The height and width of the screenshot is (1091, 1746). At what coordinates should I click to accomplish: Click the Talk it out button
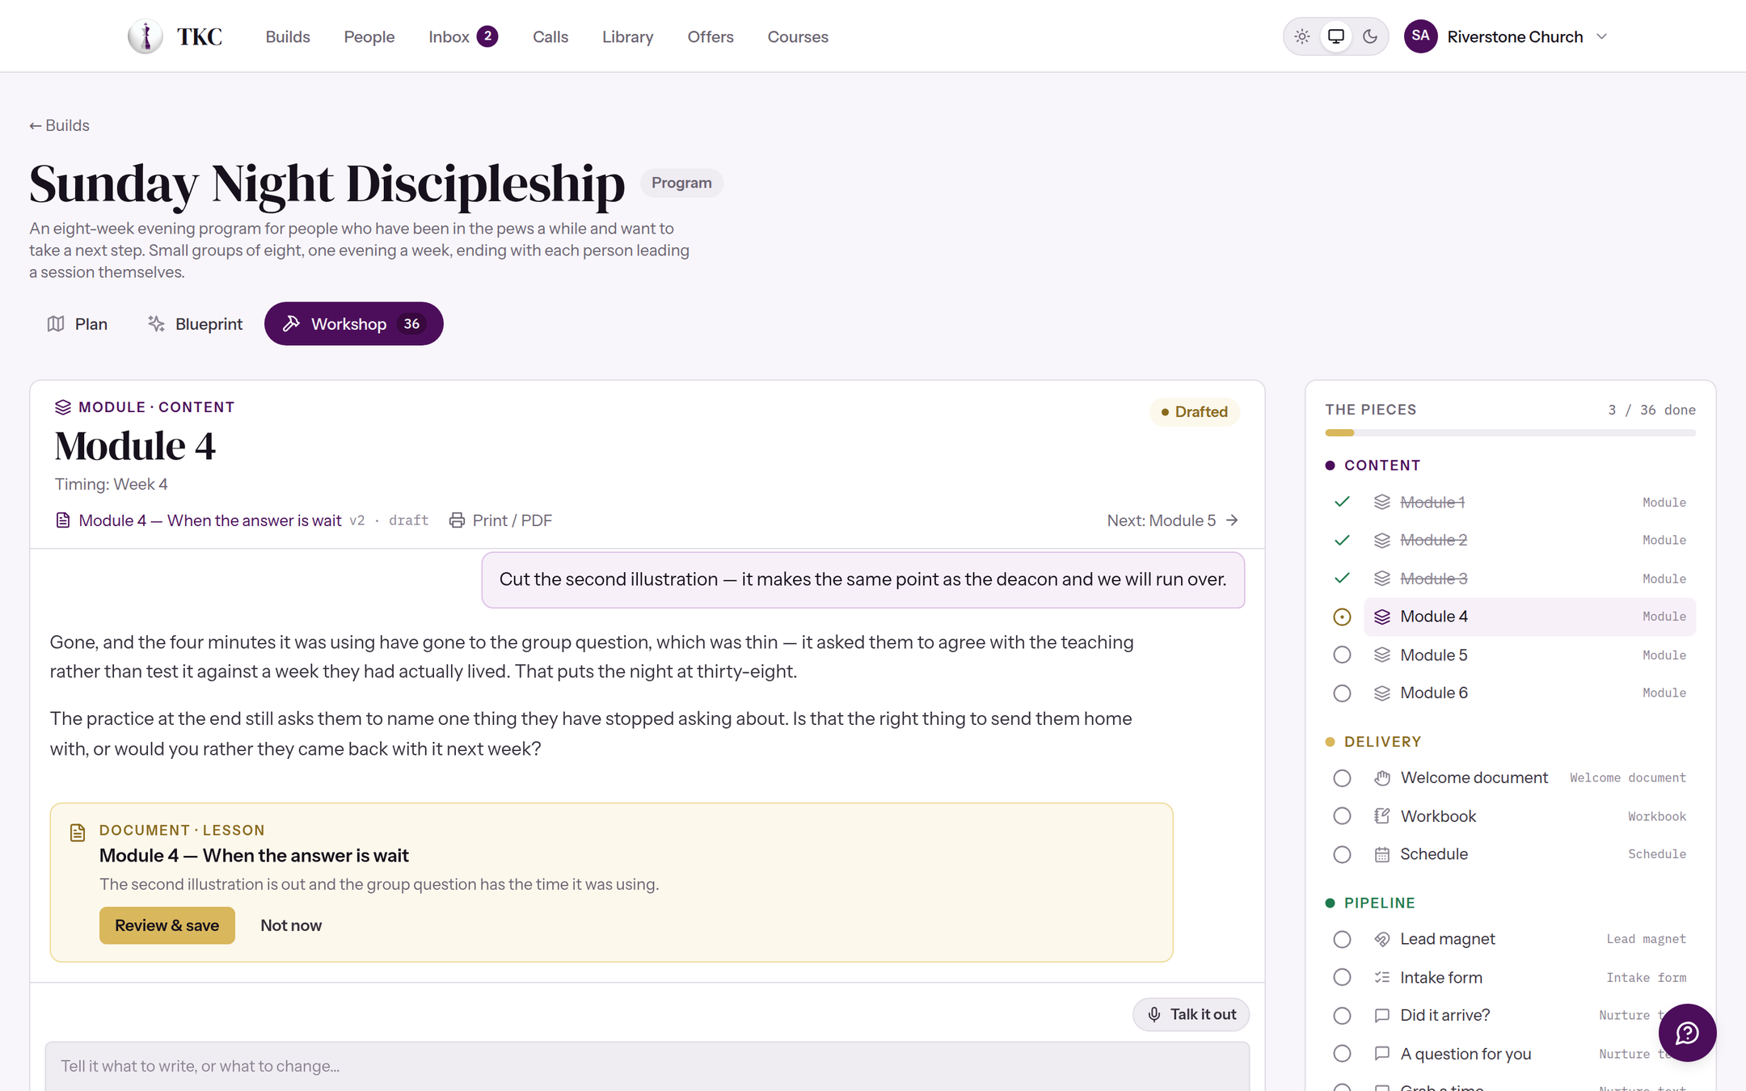(x=1191, y=1014)
